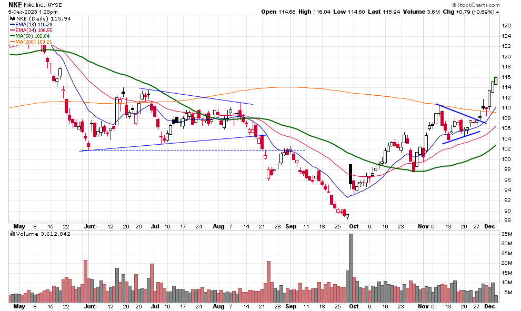The height and width of the screenshot is (311, 521).
Task: Click the 126 price axis label
Action: tap(506, 26)
